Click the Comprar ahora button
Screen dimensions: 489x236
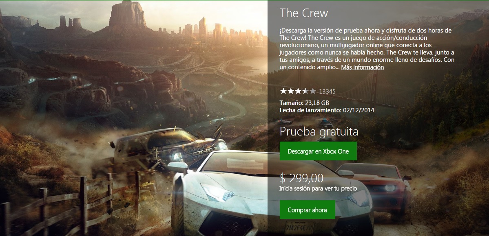(307, 210)
